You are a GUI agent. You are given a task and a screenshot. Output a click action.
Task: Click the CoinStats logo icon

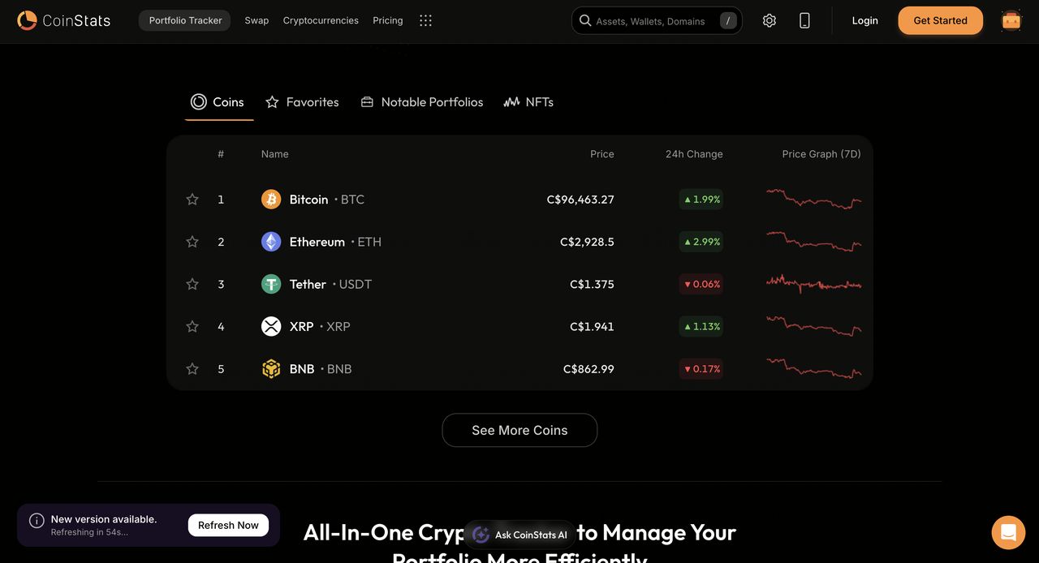tap(27, 20)
